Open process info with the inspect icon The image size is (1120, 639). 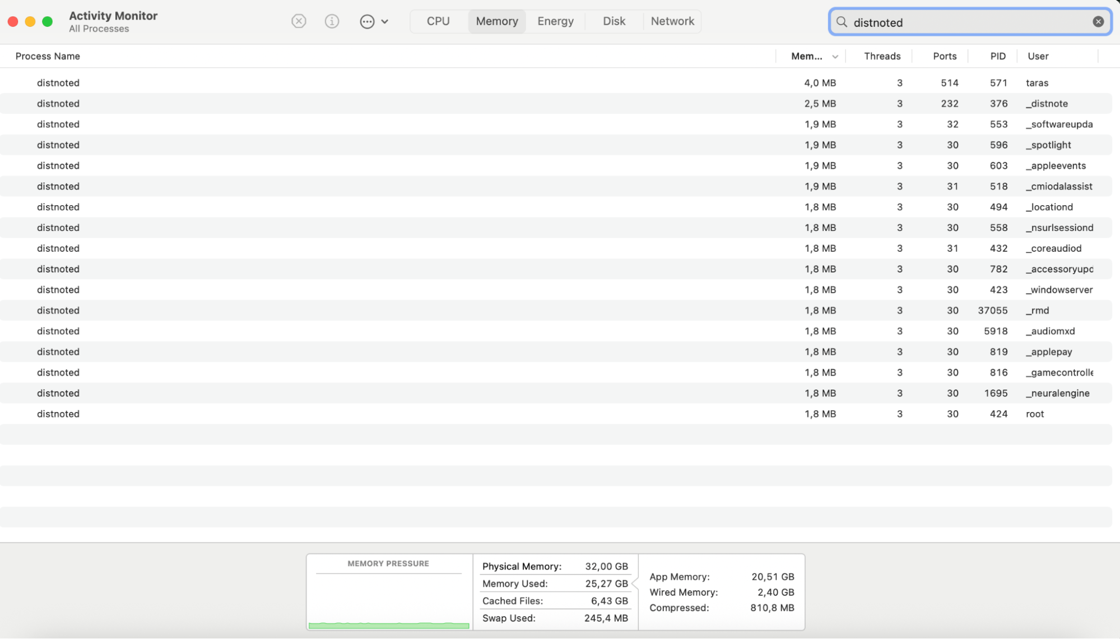(x=332, y=21)
